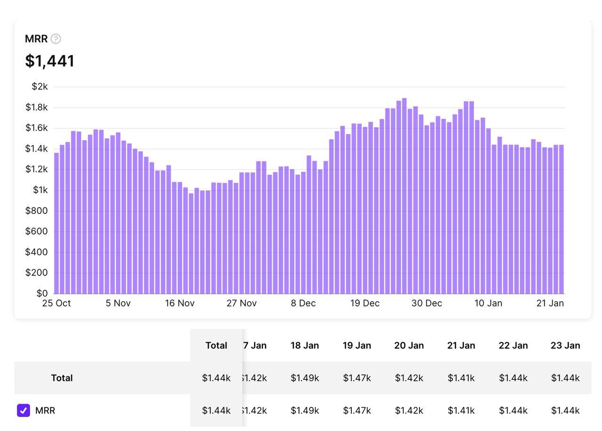This screenshot has height=431, width=602.
Task: Click the 19 Dec x-axis label
Action: 364,303
